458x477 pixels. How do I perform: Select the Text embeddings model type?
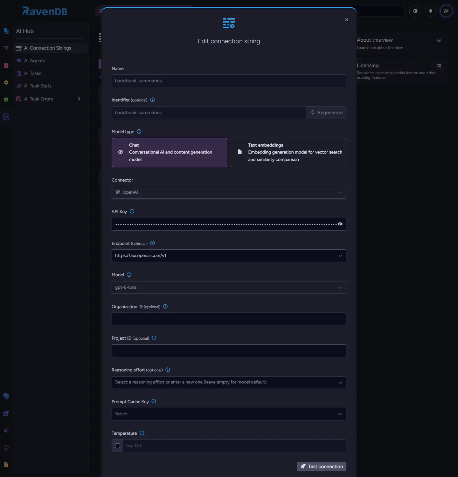click(288, 152)
